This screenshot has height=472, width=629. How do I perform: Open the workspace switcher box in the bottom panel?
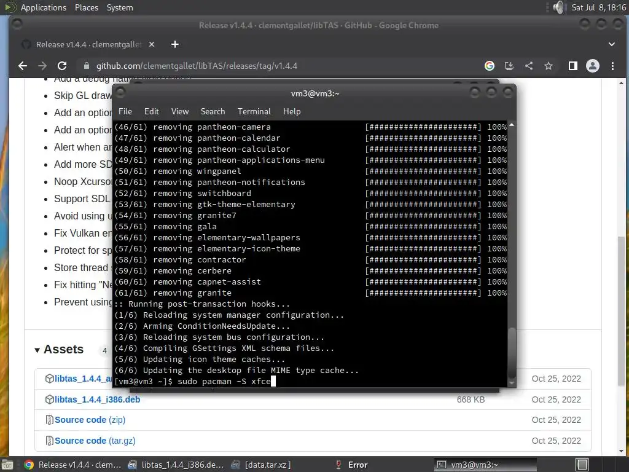[582, 465]
